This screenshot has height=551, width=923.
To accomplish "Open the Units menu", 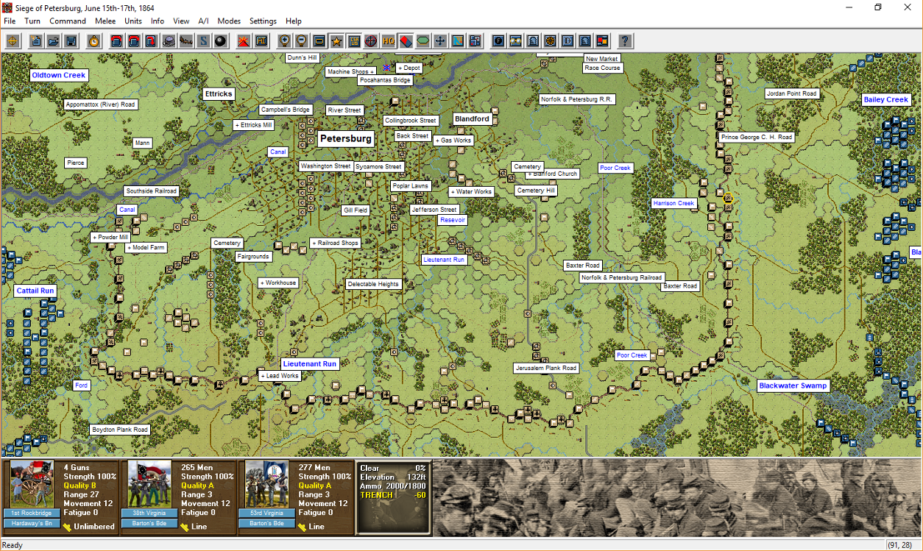I will tap(133, 21).
